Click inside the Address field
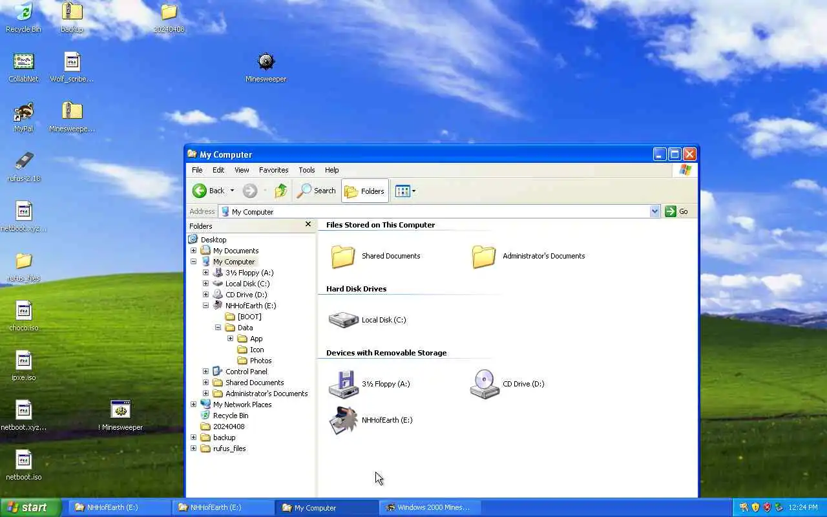 (x=434, y=211)
